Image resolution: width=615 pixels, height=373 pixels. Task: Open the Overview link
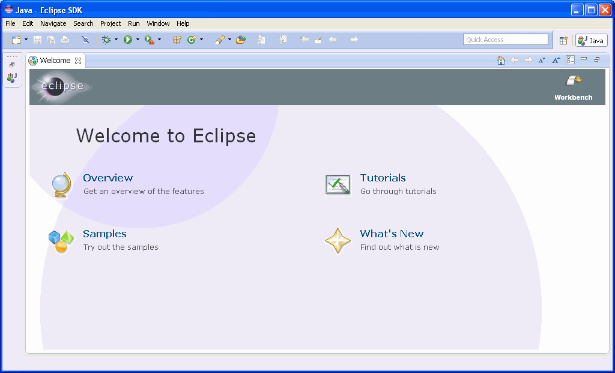[108, 178]
